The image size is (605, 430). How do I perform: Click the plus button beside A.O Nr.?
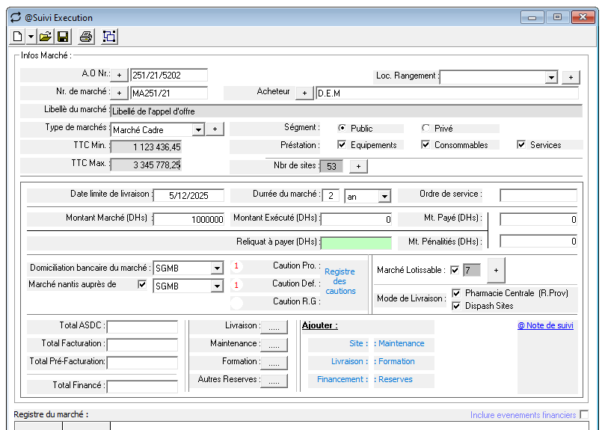pyautogui.click(x=119, y=75)
